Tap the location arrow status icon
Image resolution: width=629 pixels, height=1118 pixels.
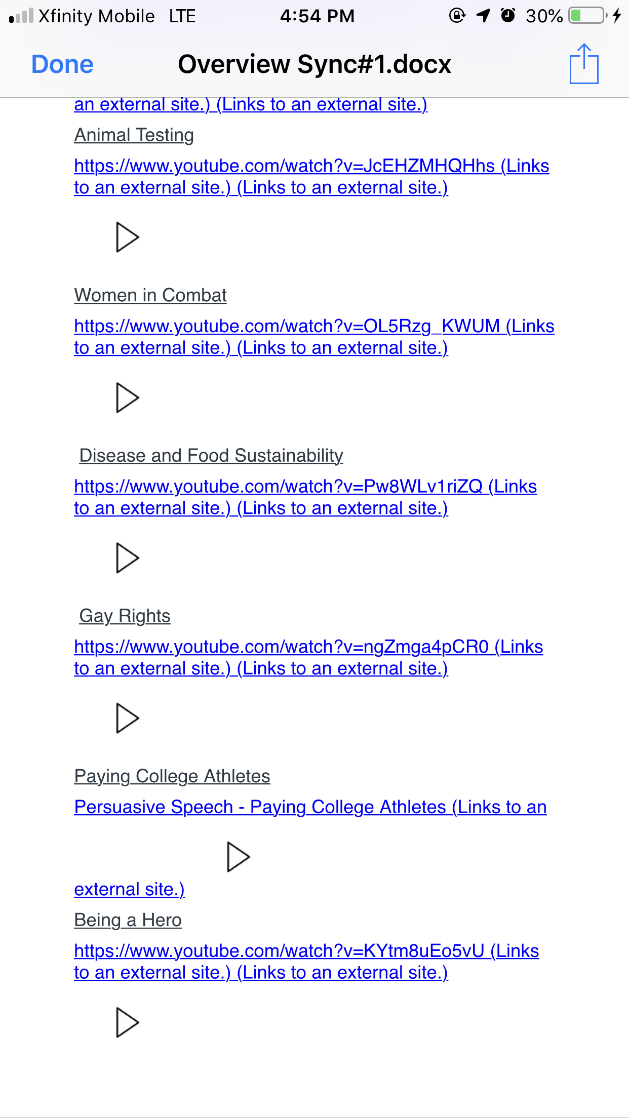(483, 16)
